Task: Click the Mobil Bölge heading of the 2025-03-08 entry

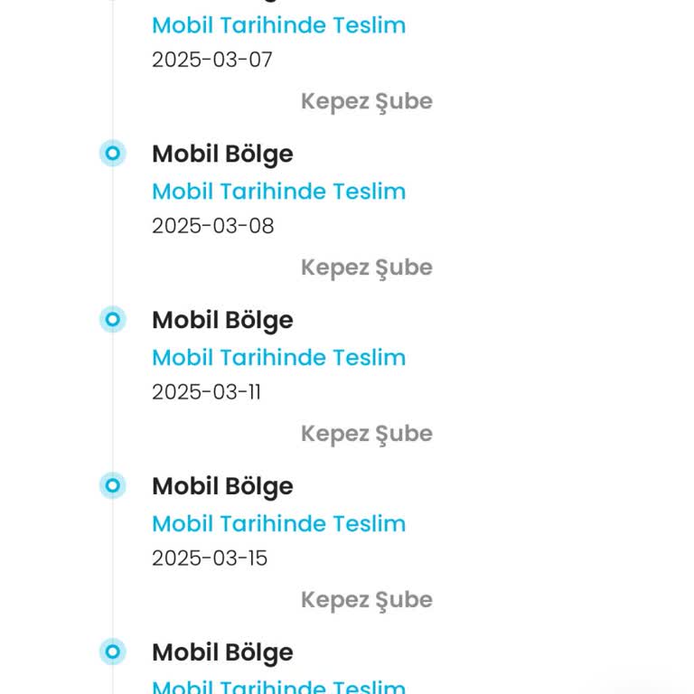Action: coord(222,154)
